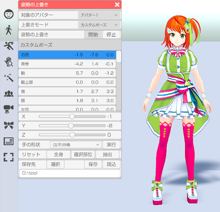This screenshot has width=220, height=212.
Task: Toggle the fullscreen brackets icon
Action: pyautogui.click(x=9, y=157)
